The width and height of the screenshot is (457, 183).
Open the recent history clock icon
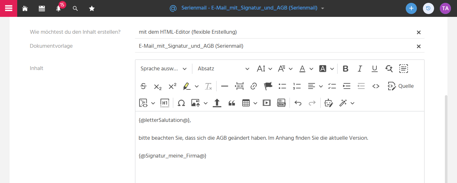[428, 8]
